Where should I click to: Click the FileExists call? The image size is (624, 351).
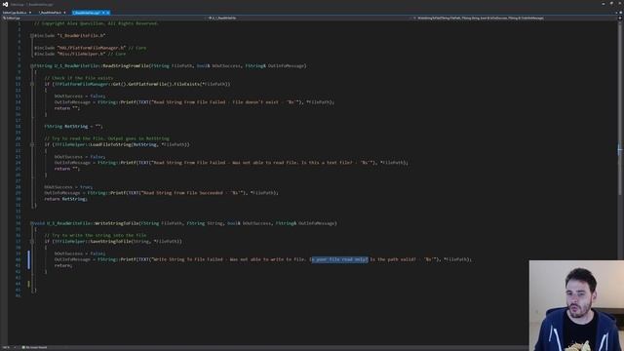186,85
